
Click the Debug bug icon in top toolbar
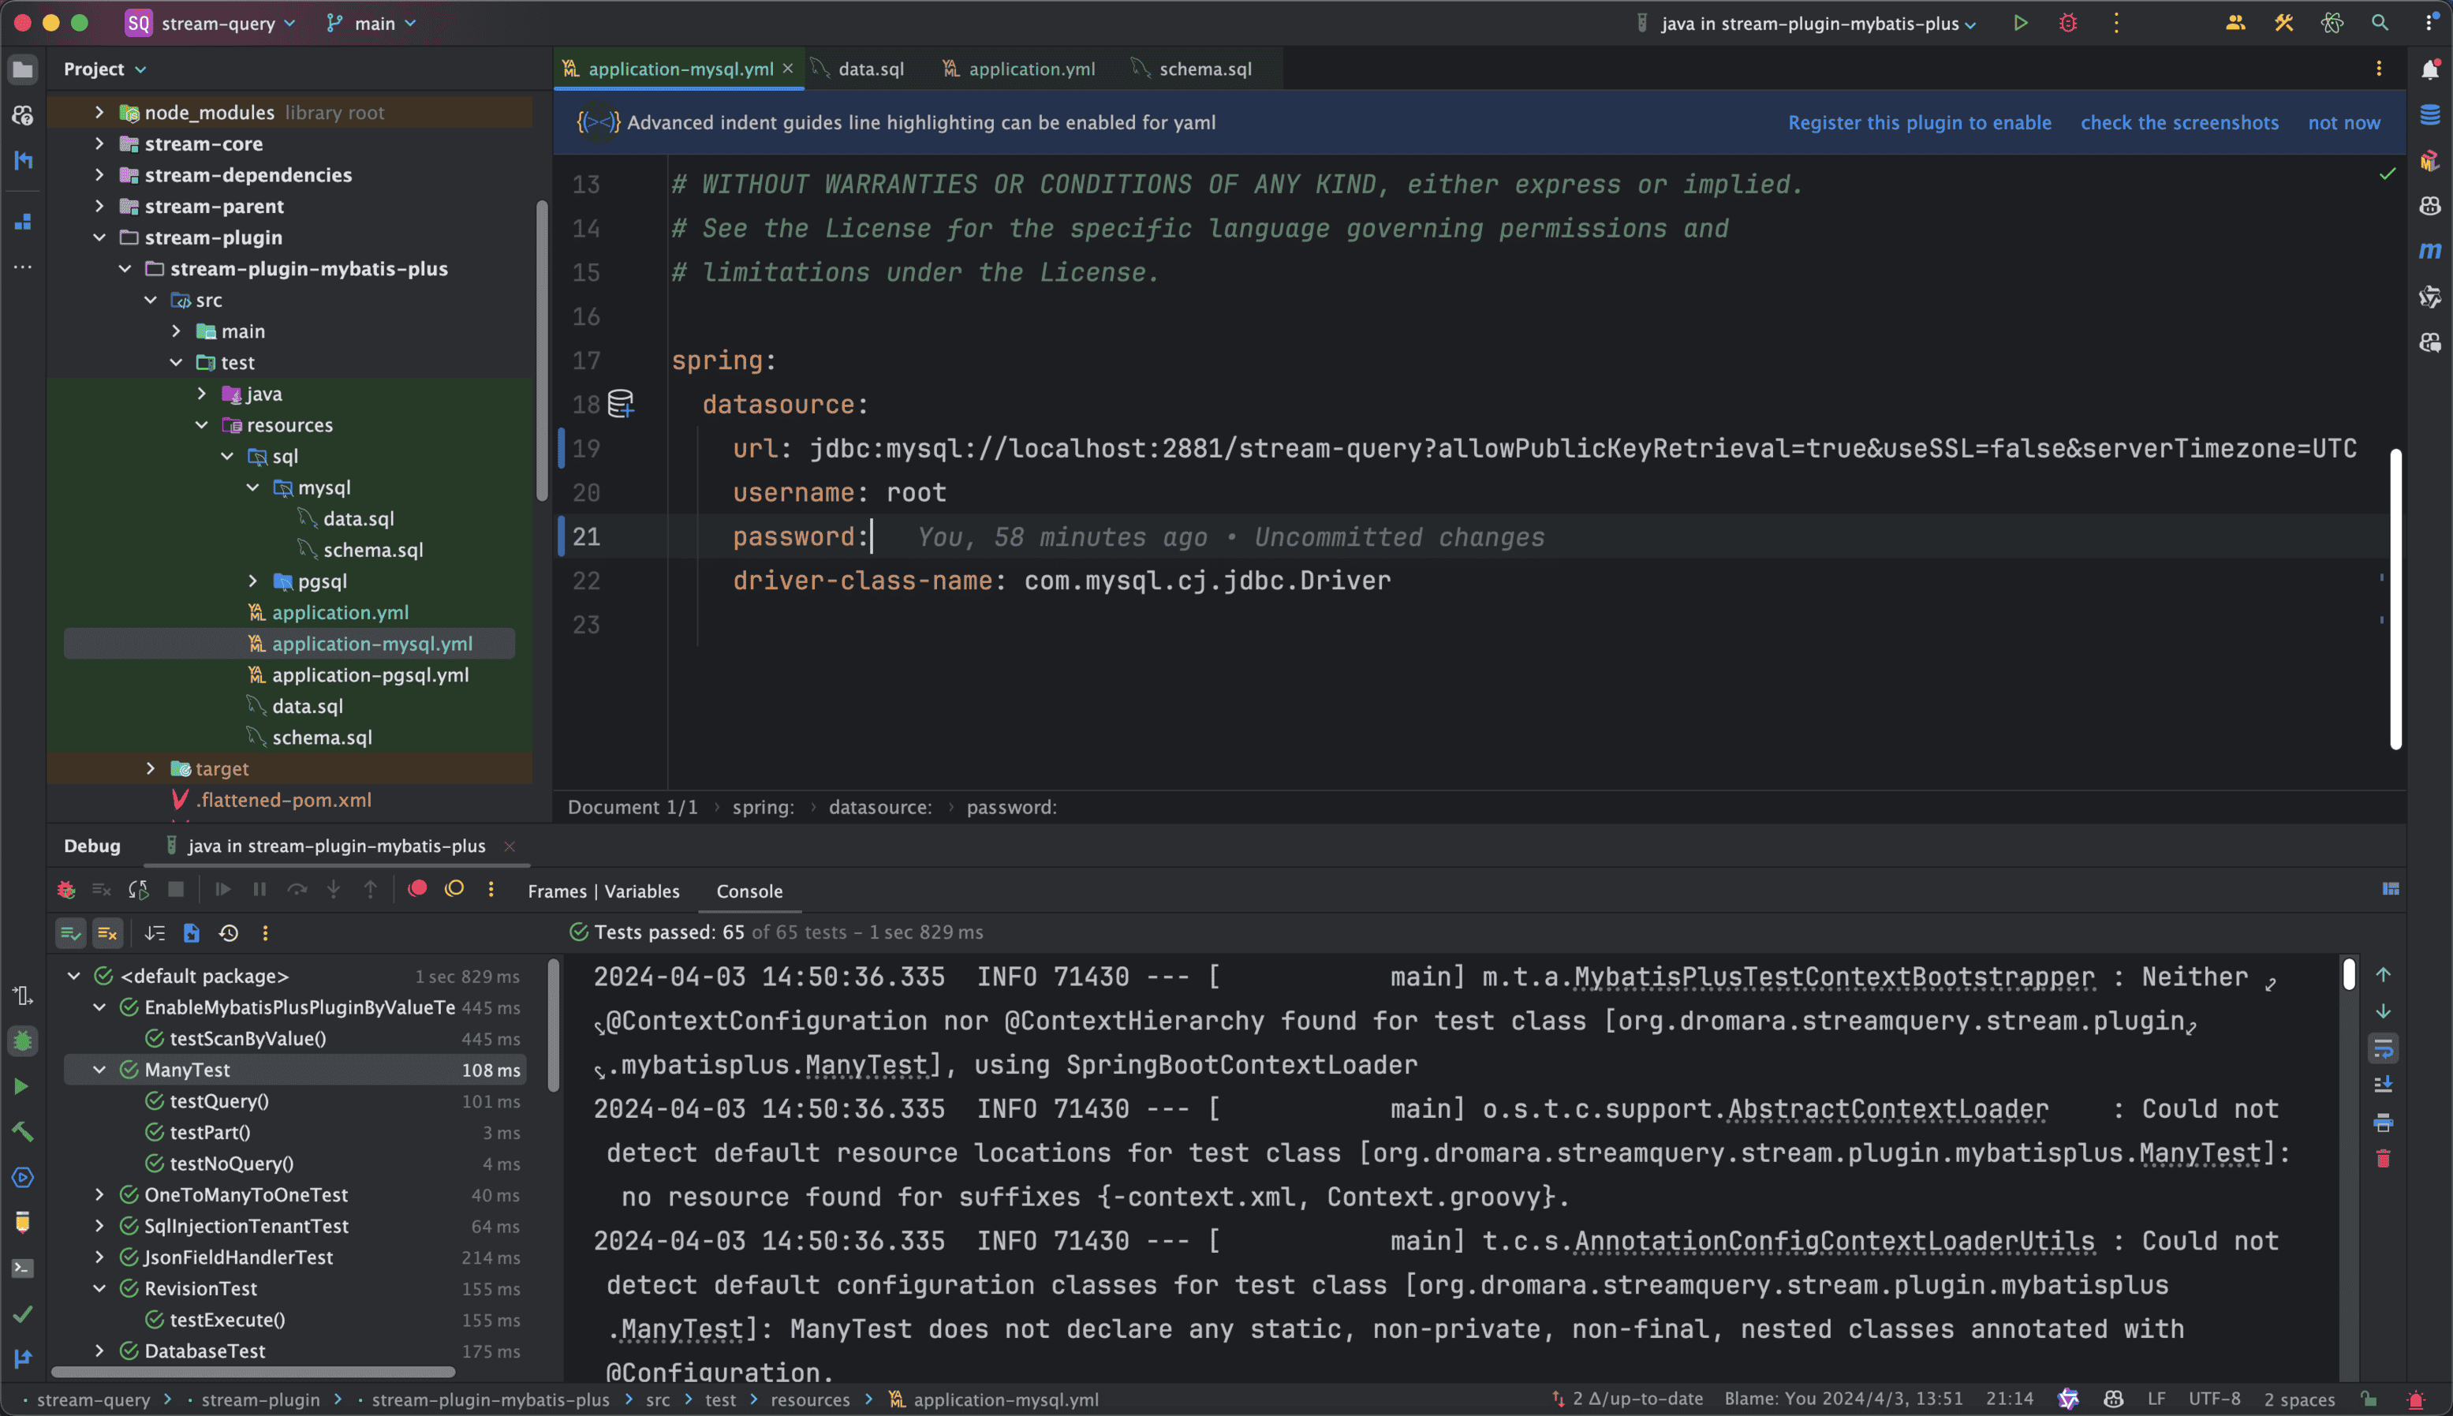2068,24
